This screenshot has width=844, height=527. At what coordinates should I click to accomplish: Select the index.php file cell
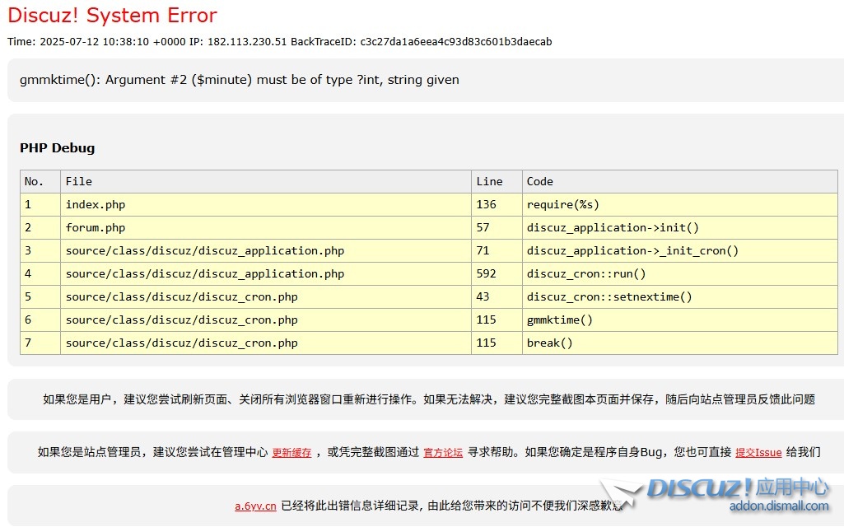pos(96,204)
